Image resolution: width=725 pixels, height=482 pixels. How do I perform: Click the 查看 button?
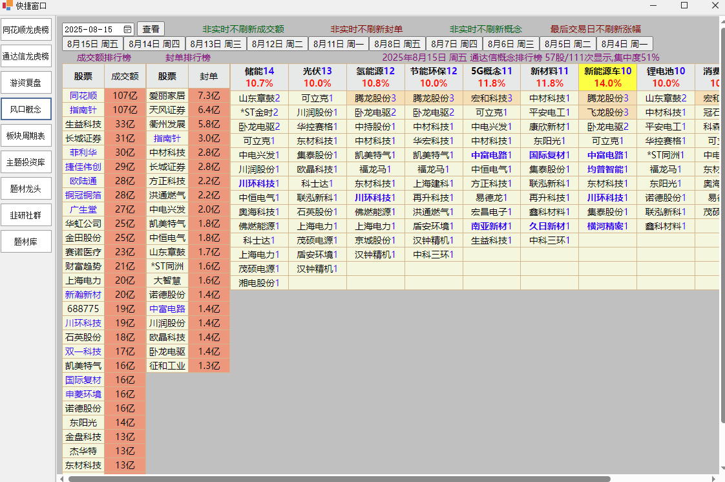point(151,29)
